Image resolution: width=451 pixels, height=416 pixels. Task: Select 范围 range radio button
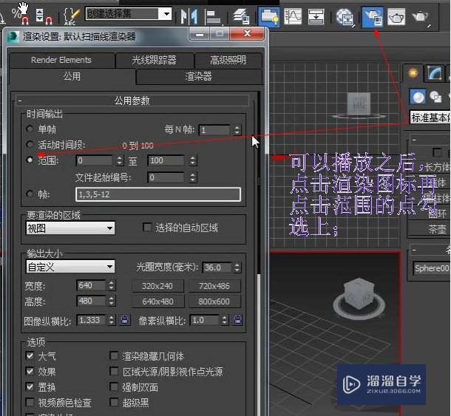click(x=30, y=160)
